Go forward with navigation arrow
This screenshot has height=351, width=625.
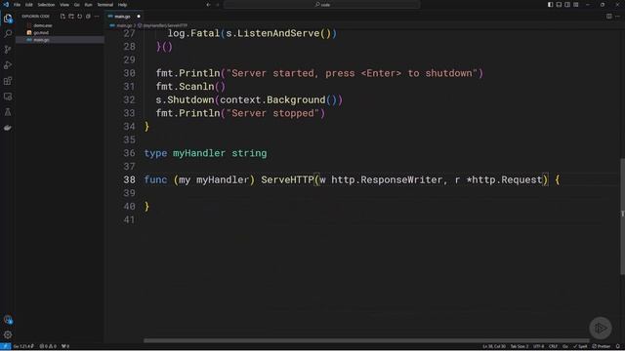[218, 4]
